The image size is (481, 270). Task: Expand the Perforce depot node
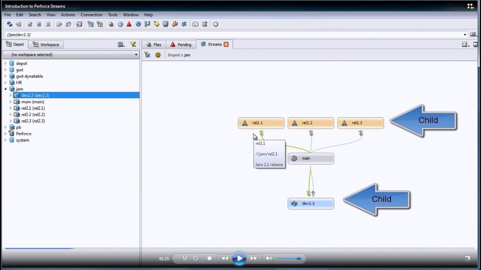point(5,133)
